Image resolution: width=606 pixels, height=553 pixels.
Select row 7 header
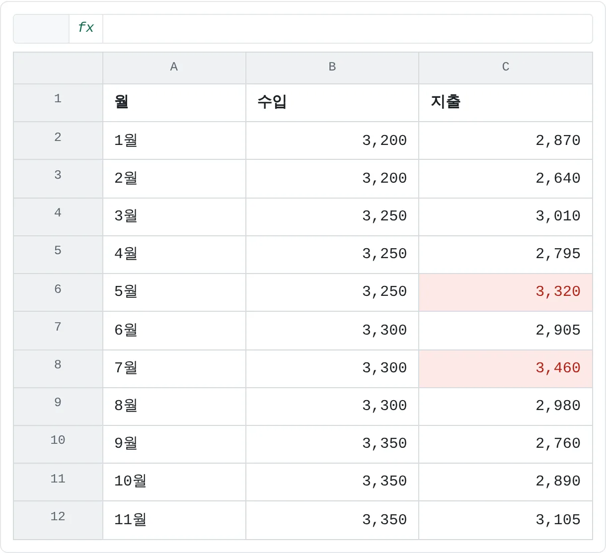click(58, 331)
